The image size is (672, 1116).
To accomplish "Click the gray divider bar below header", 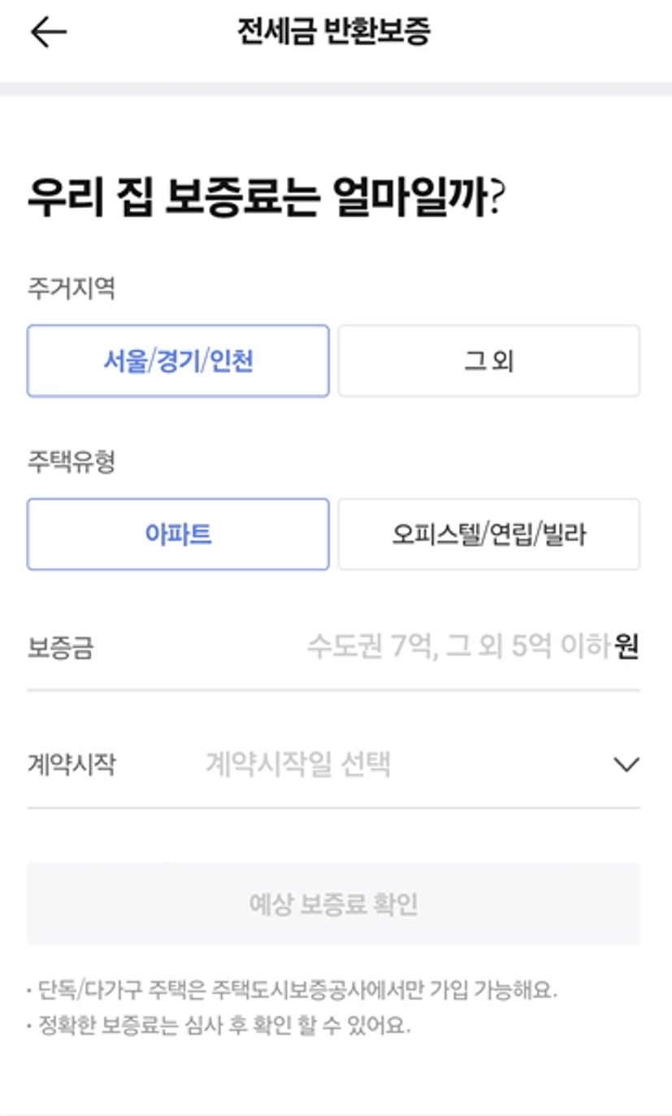I will 336,89.
